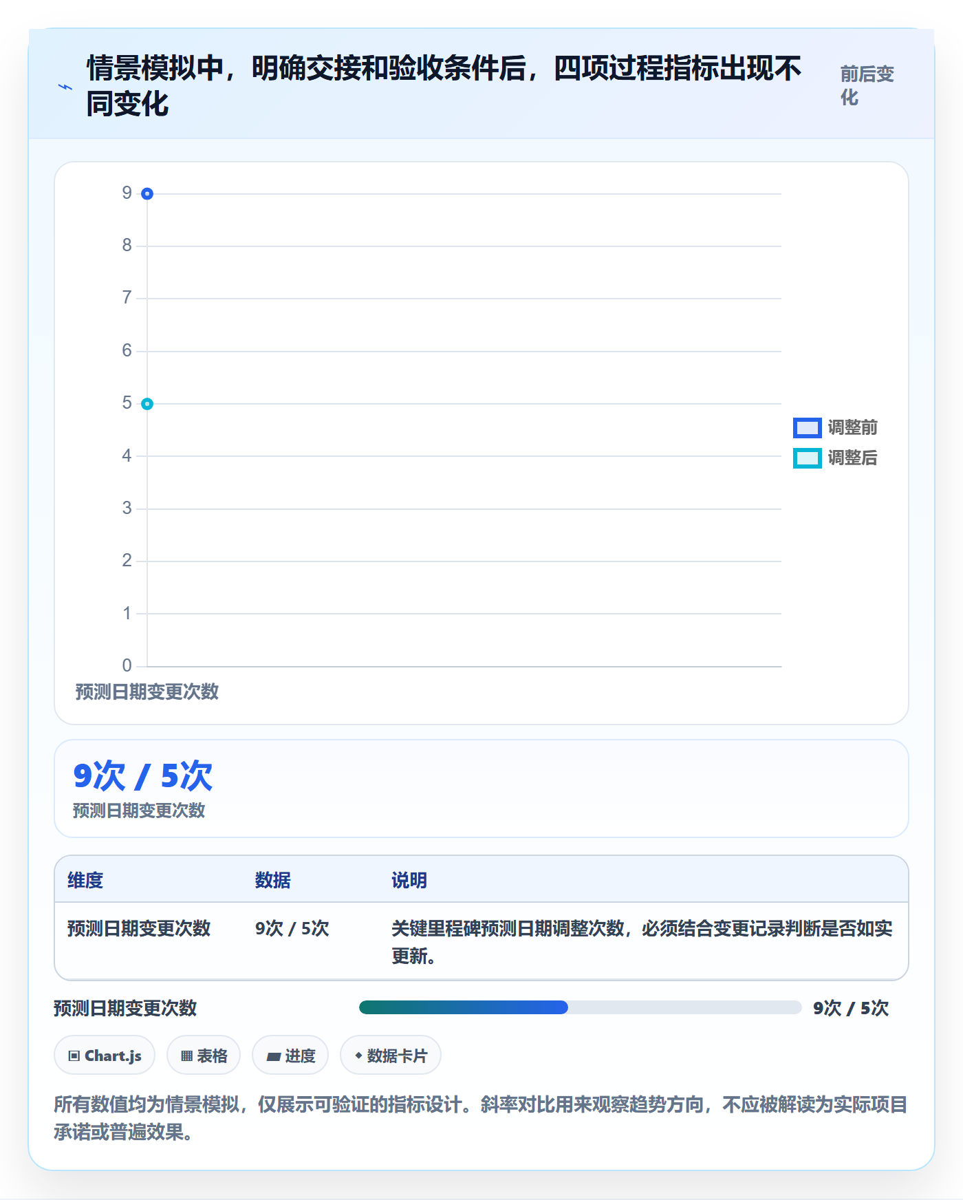
Task: Click the 9次 / 5次 value beside progress bar
Action: point(851,1008)
